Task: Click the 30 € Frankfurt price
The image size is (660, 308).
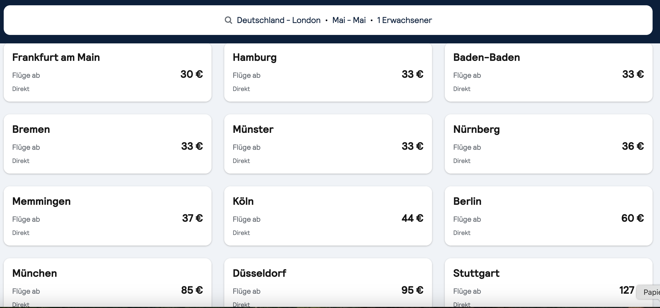Action: click(x=192, y=74)
